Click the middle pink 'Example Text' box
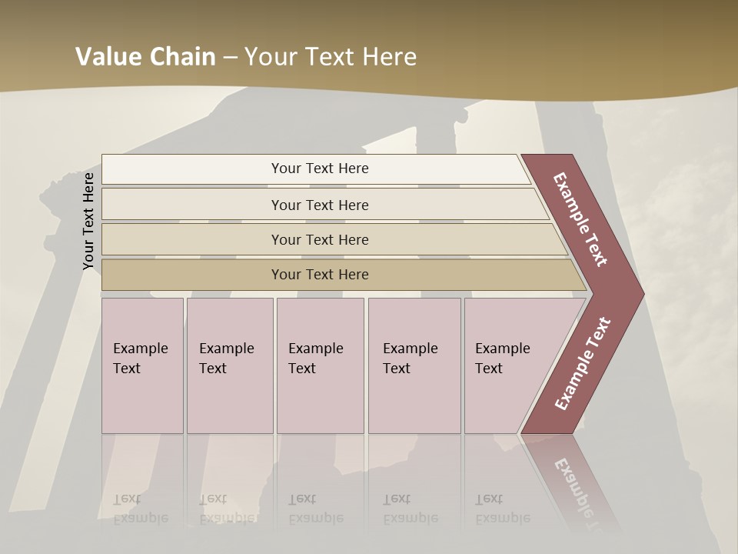 pyautogui.click(x=320, y=365)
